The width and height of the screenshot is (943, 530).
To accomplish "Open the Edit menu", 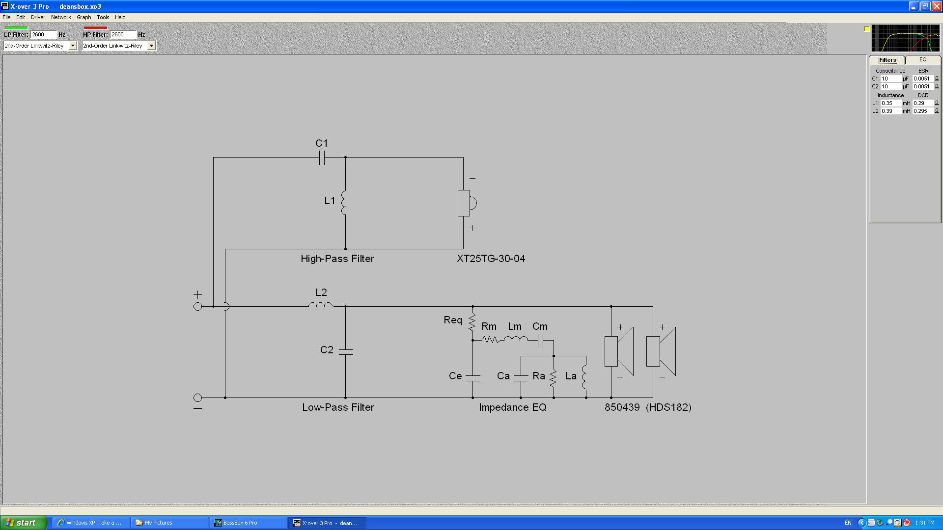I will 21,17.
